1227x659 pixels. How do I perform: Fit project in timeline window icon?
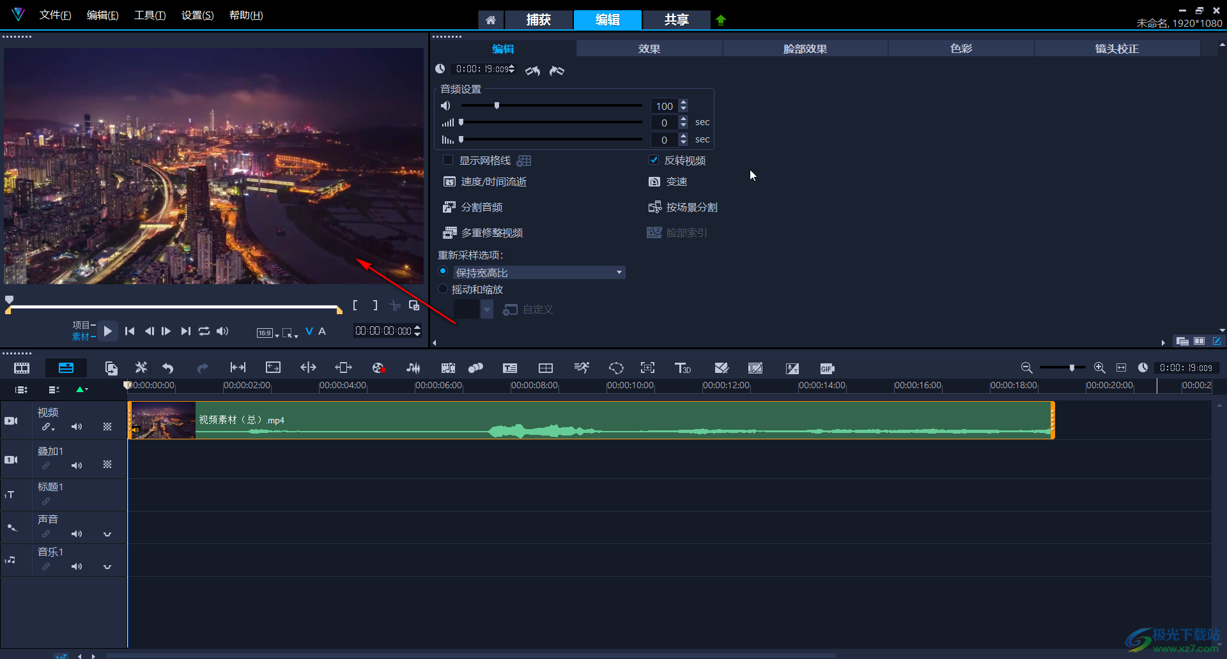click(1121, 367)
